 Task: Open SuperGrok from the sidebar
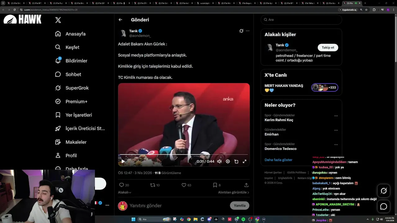tap(72, 88)
